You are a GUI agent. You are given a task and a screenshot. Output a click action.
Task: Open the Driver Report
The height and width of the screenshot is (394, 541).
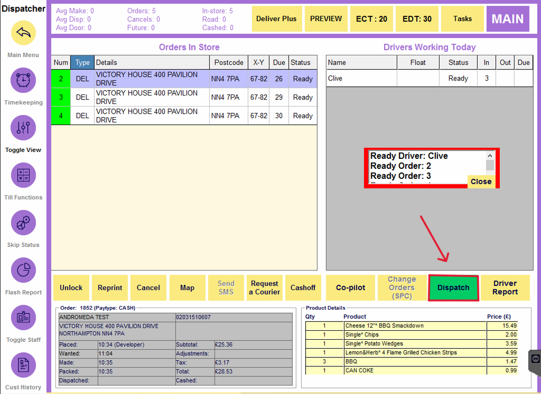tap(505, 288)
